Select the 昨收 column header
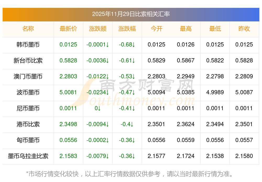The image size is (262, 182). (244, 29)
